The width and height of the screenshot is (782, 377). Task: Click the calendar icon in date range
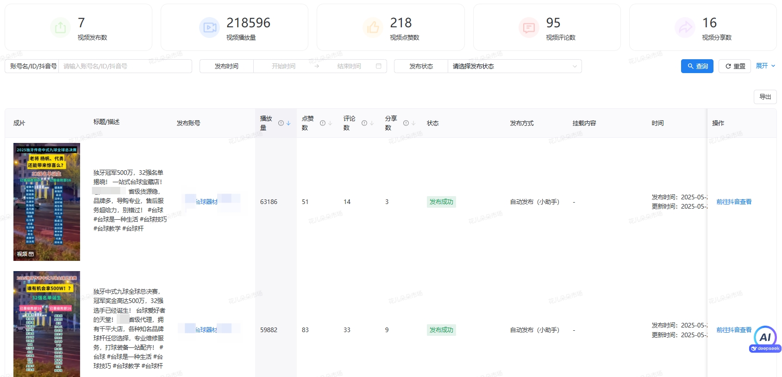(378, 66)
